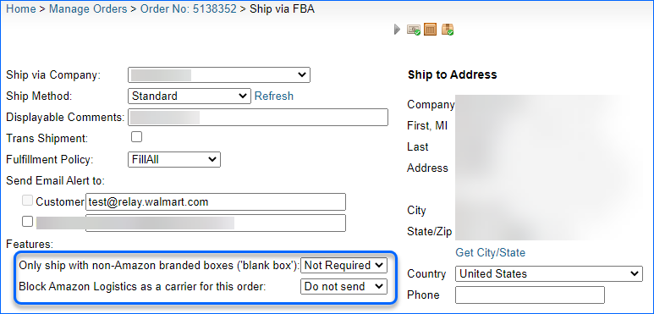The width and height of the screenshot is (654, 314).
Task: Enable the second email alert checkbox
Action: [x=28, y=222]
